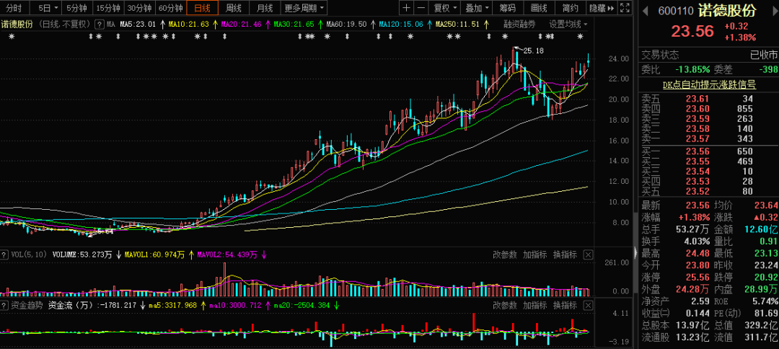This screenshot has width=779, height=349.
Task: Click 改参数 in the VOL panel
Action: pyautogui.click(x=505, y=255)
